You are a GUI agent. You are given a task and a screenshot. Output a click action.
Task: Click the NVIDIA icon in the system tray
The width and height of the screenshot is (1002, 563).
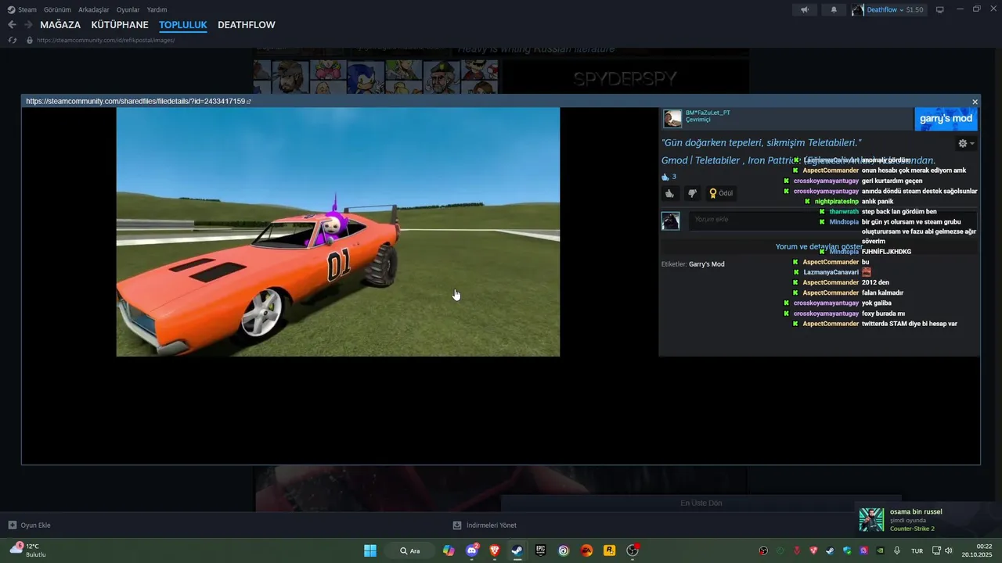(880, 550)
